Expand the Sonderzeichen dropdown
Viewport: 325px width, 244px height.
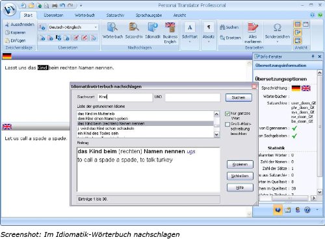[278, 42]
